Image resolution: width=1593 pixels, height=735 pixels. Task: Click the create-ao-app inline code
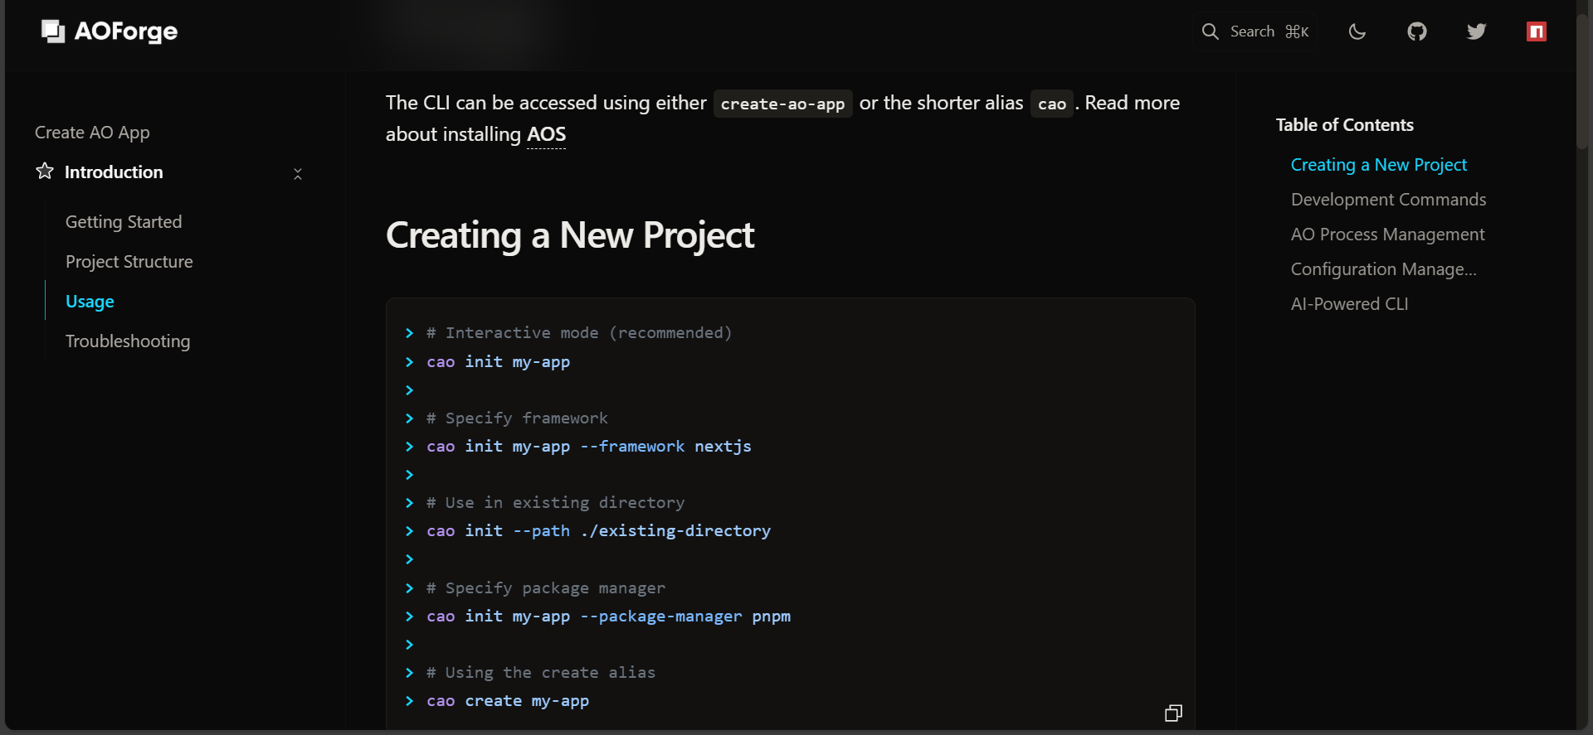(x=782, y=104)
